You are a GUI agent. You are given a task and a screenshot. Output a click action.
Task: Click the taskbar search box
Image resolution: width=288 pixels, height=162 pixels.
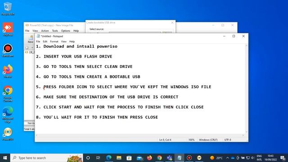[47, 158]
